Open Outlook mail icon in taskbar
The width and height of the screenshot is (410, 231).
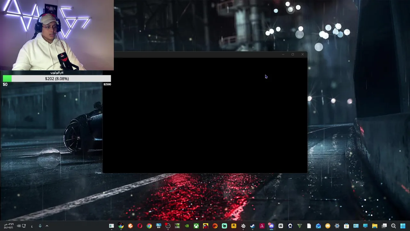point(318,226)
